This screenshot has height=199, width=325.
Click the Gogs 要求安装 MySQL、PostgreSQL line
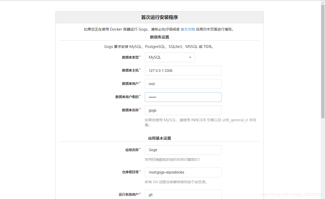coord(159,47)
